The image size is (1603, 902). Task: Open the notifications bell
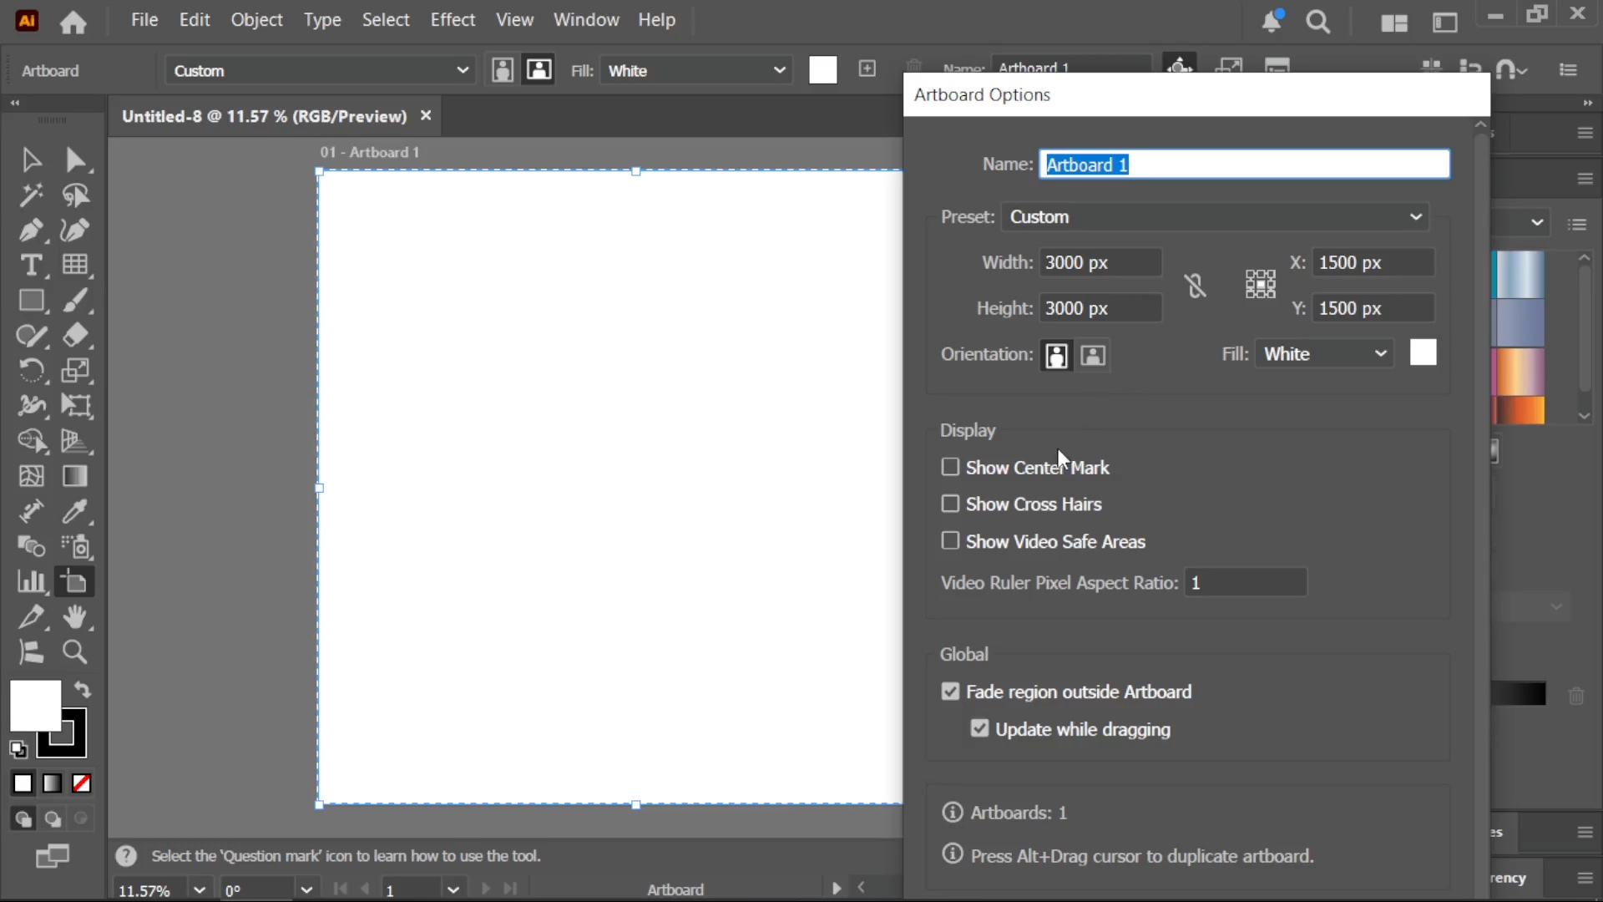coord(1272,22)
